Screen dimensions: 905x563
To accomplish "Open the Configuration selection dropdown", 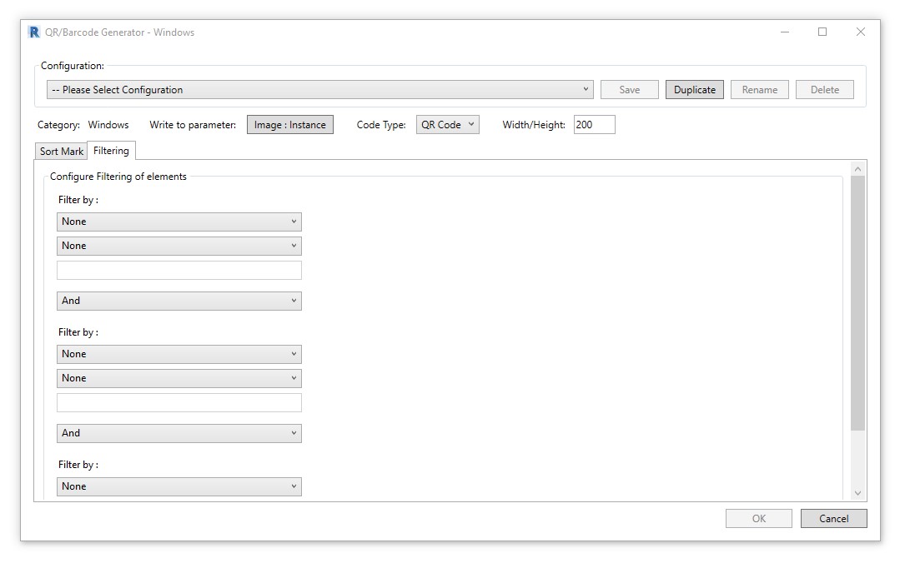I will pos(319,90).
